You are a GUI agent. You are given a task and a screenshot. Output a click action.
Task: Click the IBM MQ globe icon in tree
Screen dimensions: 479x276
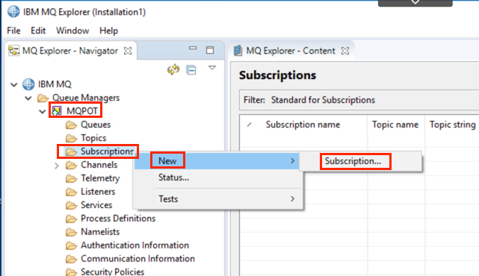click(x=28, y=84)
